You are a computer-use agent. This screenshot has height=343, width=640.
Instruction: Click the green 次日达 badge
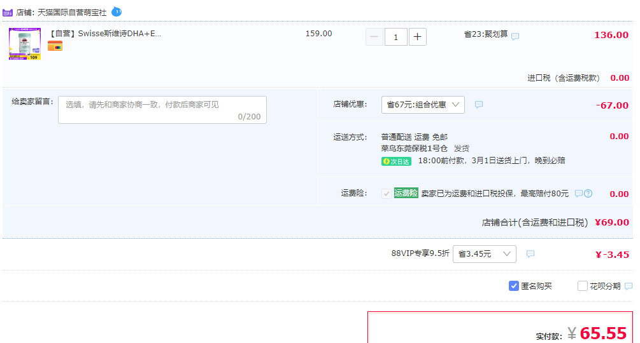point(396,161)
